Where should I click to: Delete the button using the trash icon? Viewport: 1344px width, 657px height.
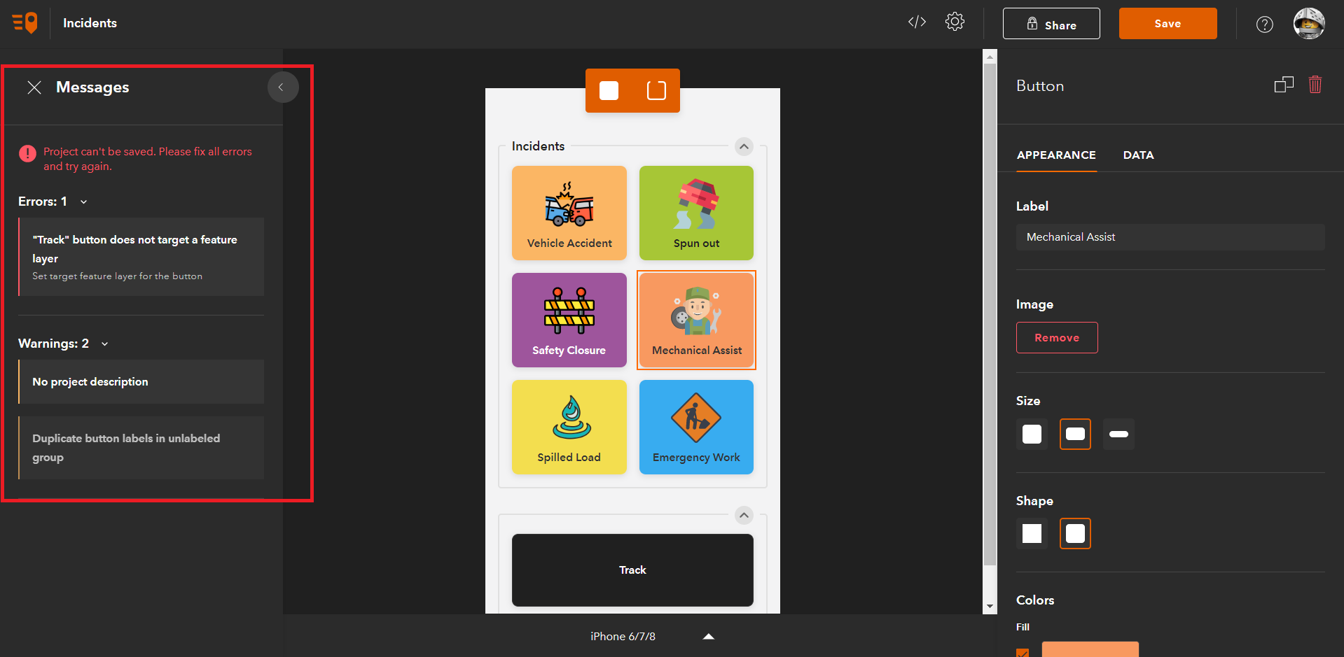pyautogui.click(x=1315, y=84)
